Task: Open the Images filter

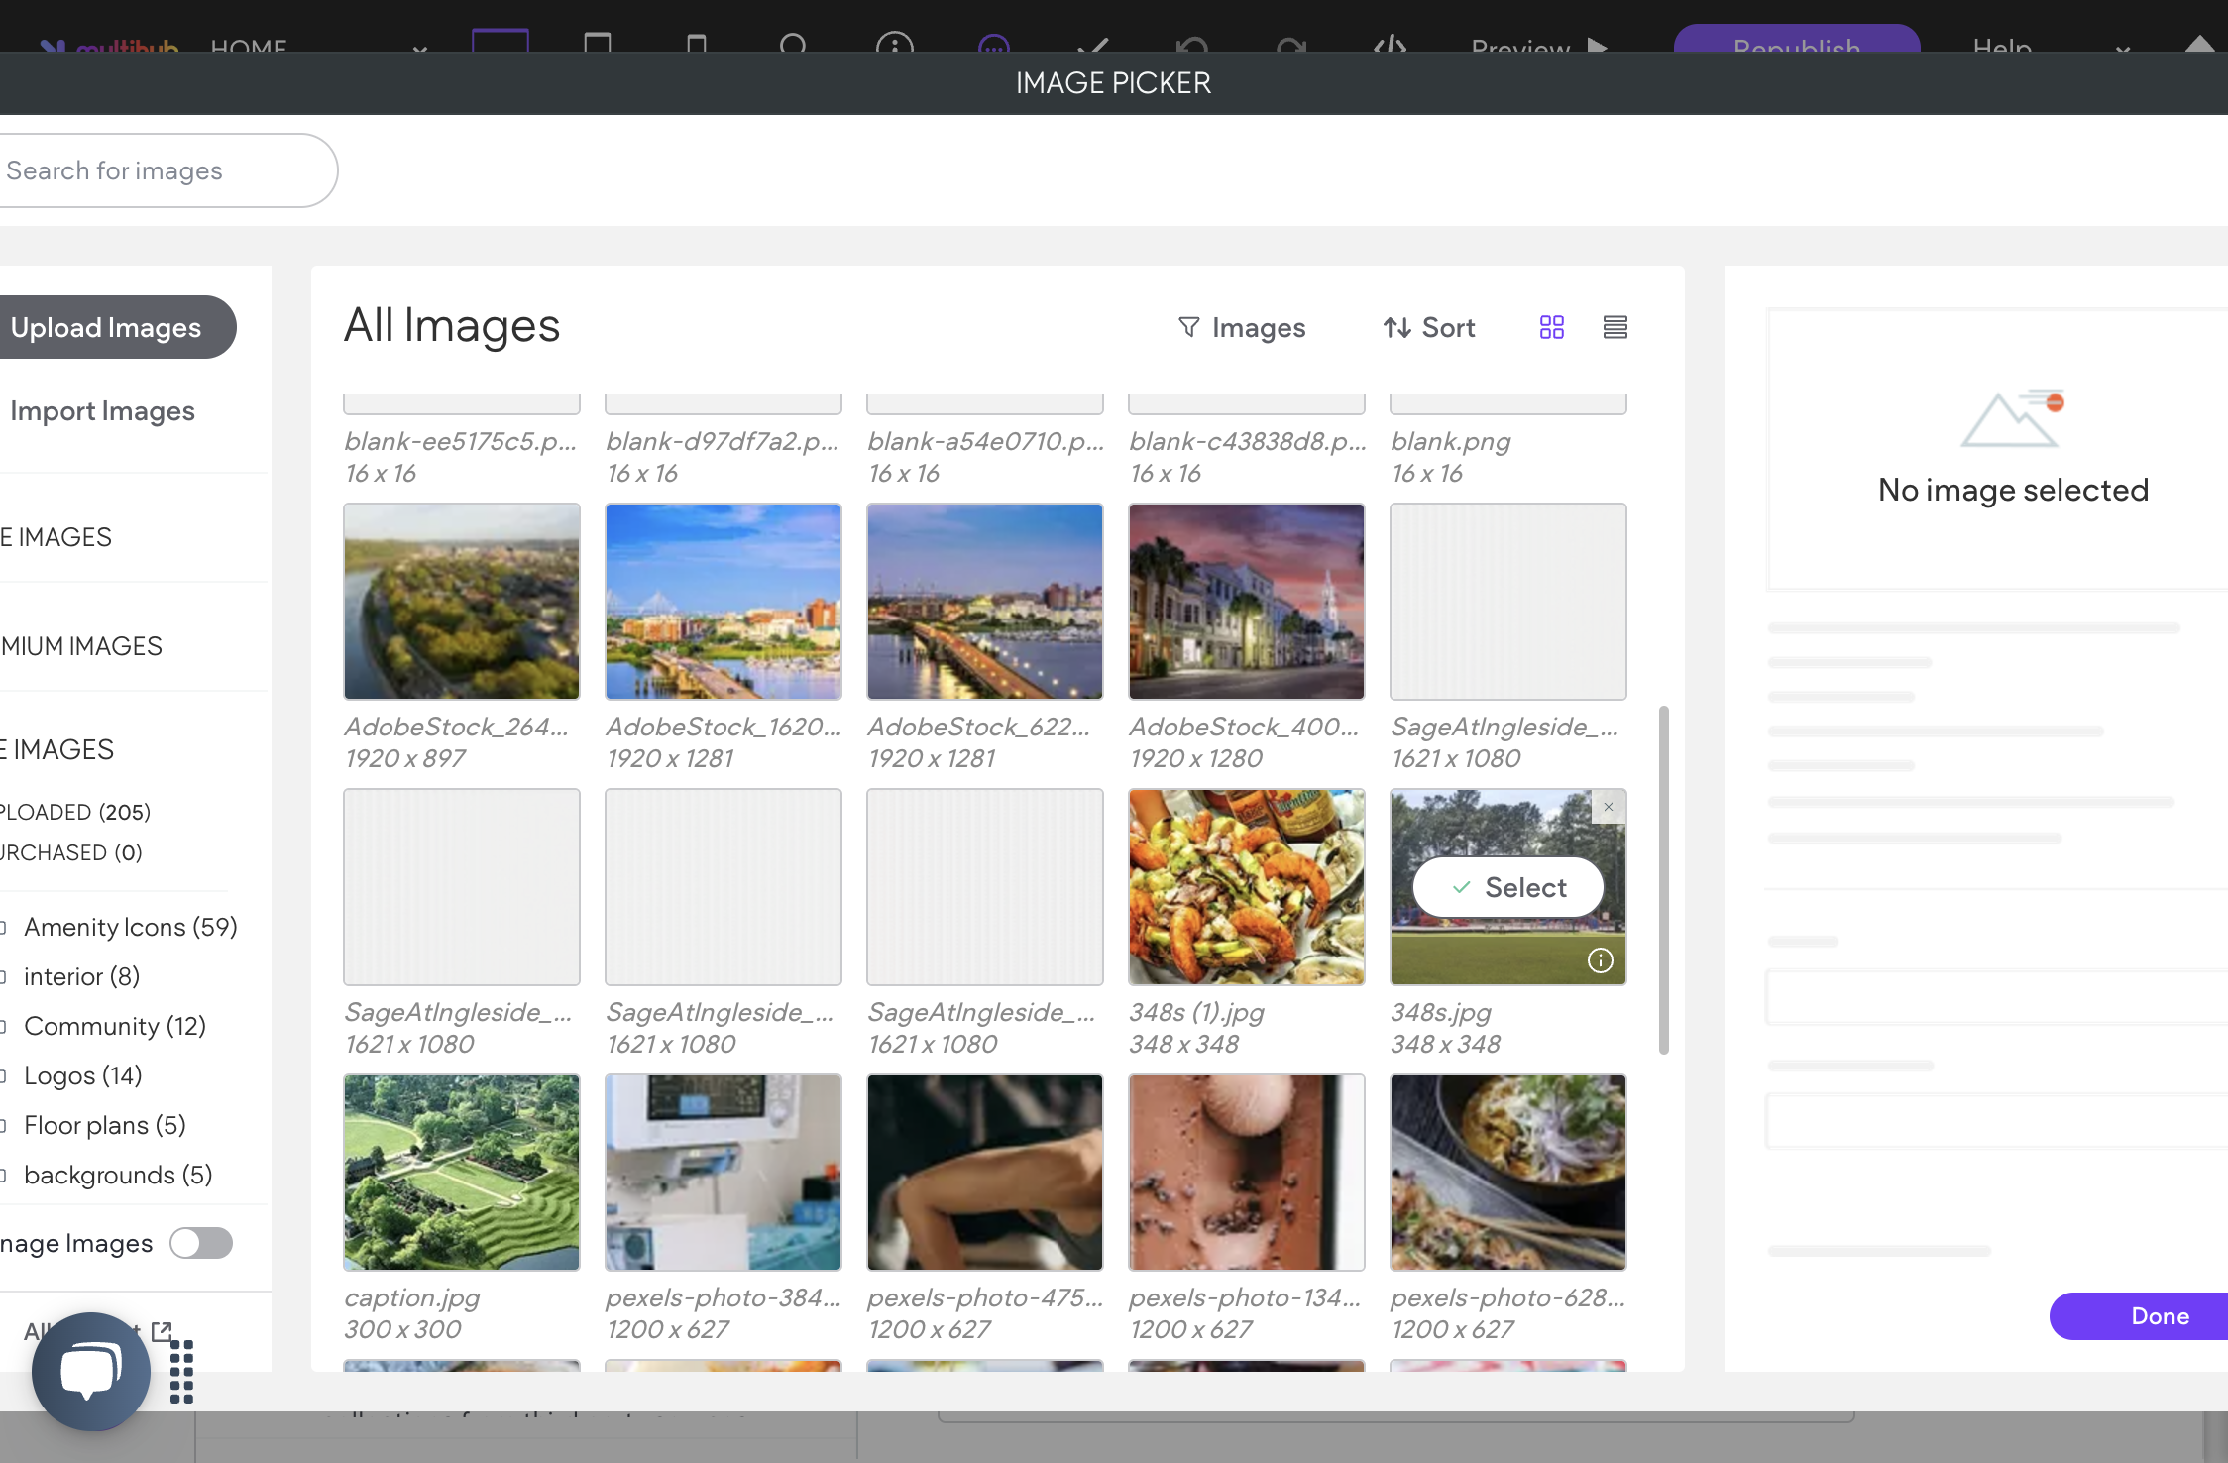Action: [1241, 327]
